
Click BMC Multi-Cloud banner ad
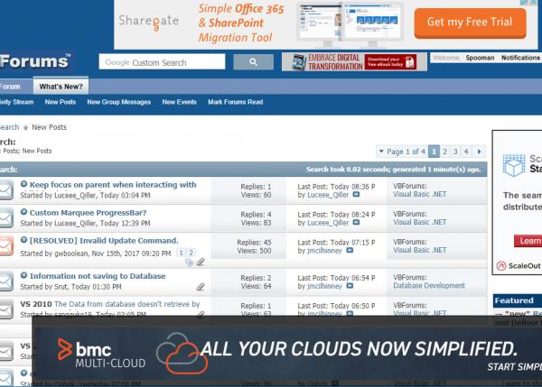(287, 351)
